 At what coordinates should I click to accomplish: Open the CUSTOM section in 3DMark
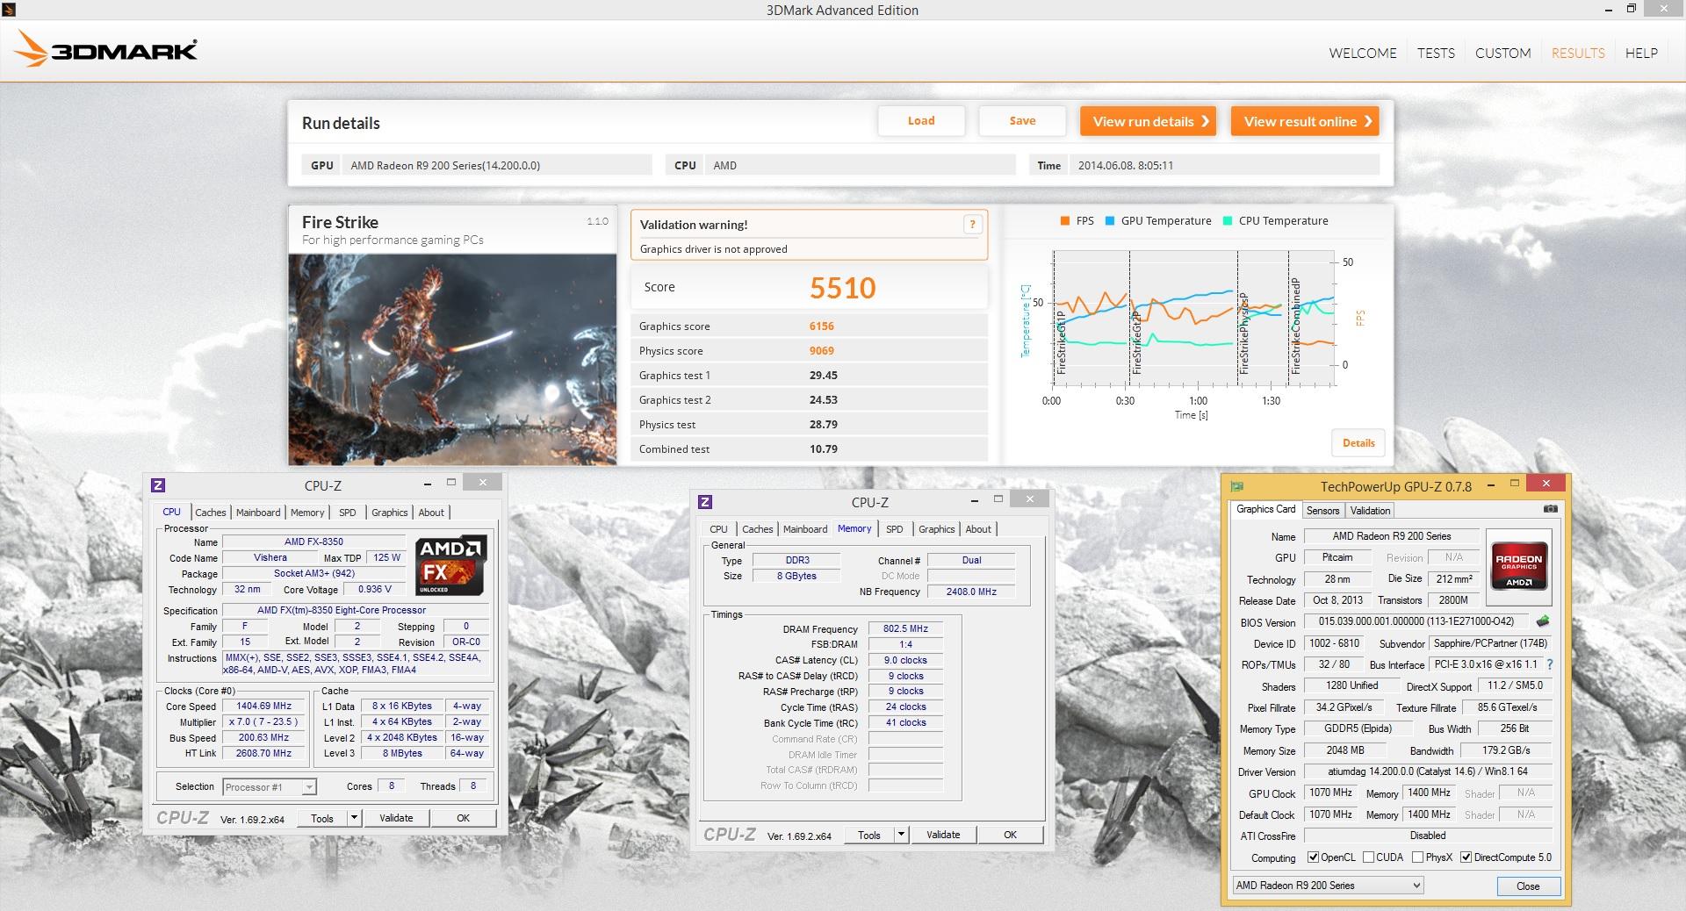click(1502, 54)
